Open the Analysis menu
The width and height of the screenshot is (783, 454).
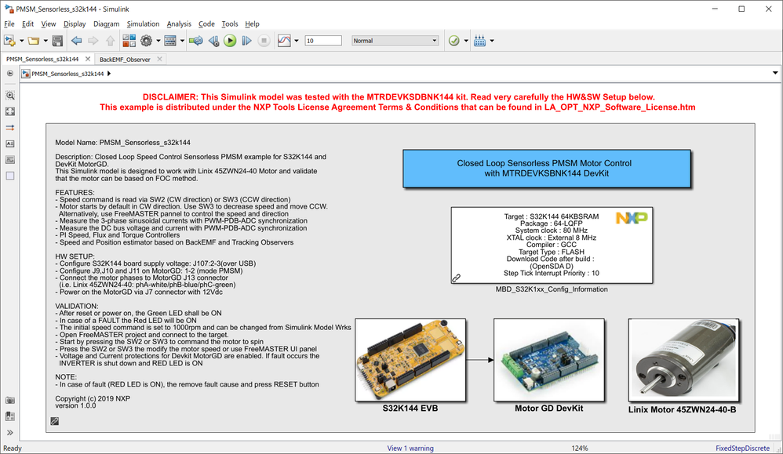179,24
